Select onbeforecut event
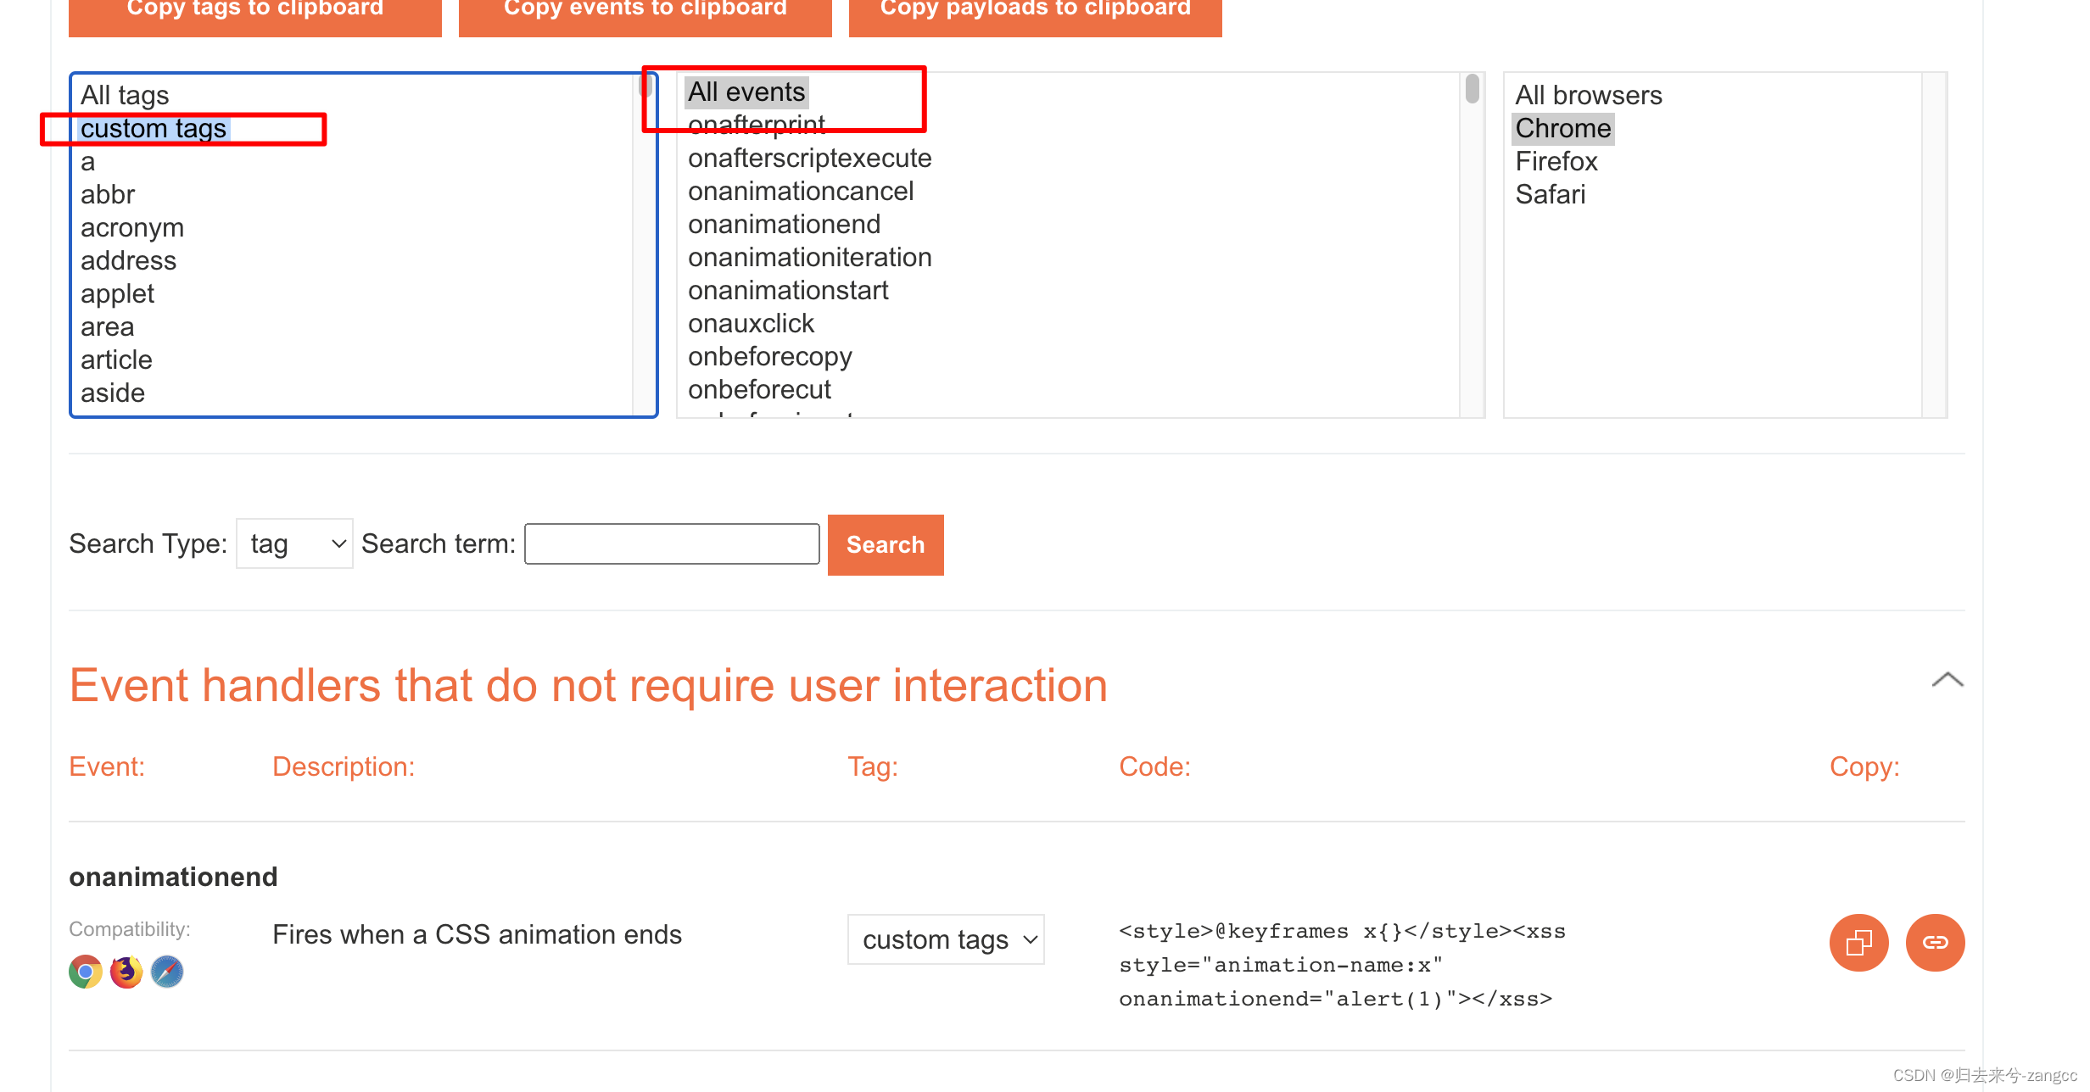Viewport: 2090px width, 1092px height. click(x=760, y=389)
